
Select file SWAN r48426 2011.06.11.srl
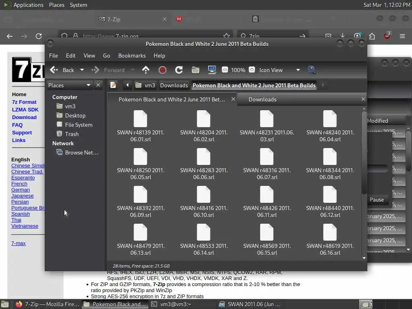coord(267,202)
